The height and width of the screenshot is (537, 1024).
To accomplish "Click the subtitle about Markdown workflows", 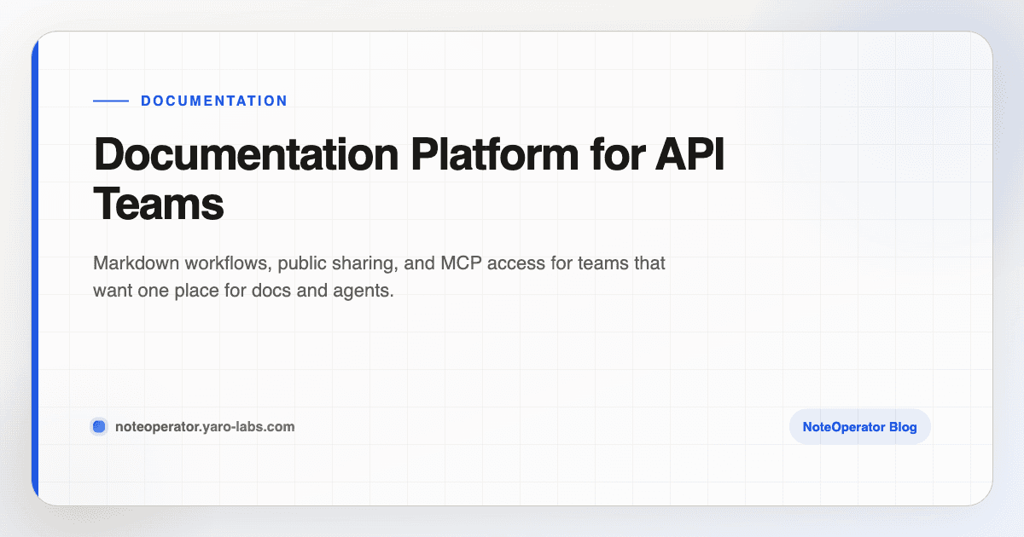I will (379, 276).
